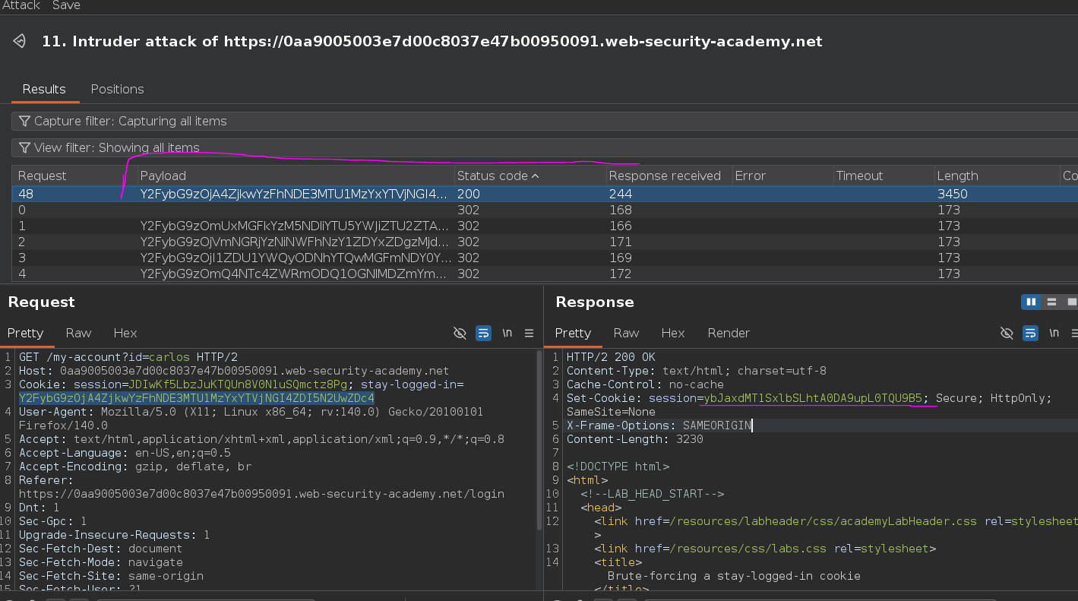
Task: Switch to the Results tab
Action: [x=44, y=89]
